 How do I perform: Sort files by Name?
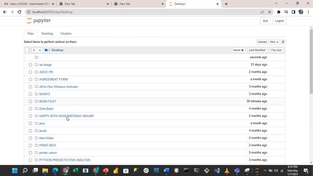[x=238, y=50]
